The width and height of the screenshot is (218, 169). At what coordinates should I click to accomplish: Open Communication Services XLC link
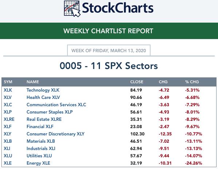[56, 105]
